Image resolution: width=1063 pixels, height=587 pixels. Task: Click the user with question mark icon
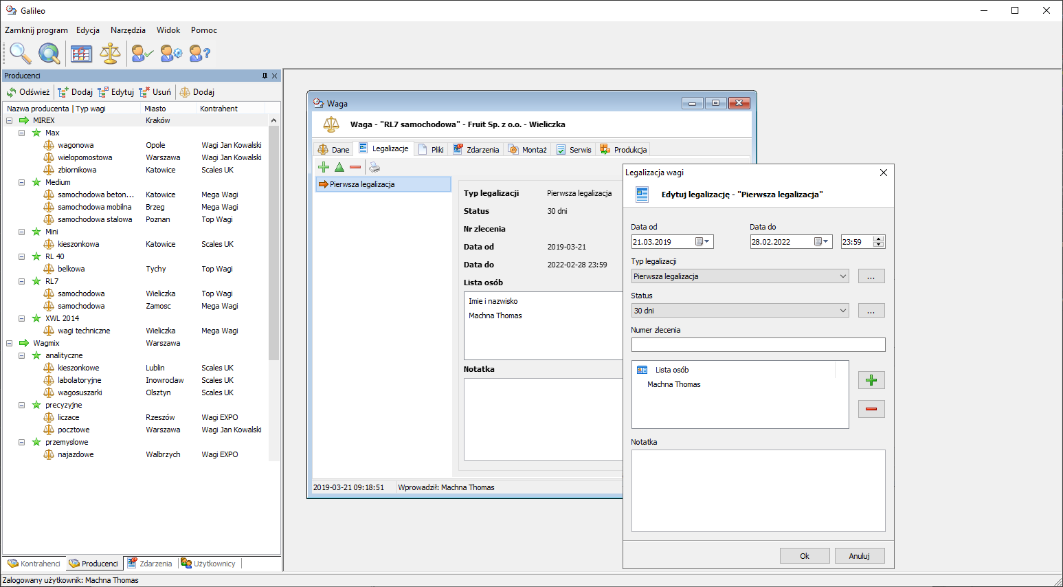click(199, 53)
